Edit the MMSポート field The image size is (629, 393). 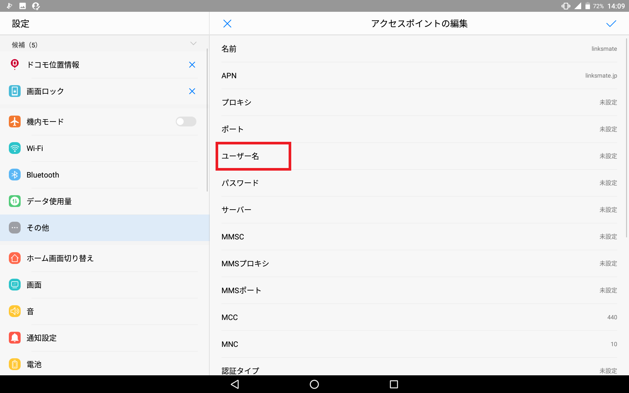419,290
